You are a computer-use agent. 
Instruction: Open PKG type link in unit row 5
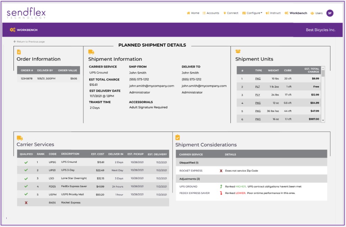coord(258,111)
